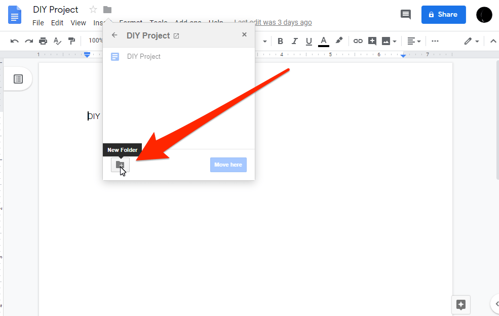Toggle Bold formatting

point(280,41)
